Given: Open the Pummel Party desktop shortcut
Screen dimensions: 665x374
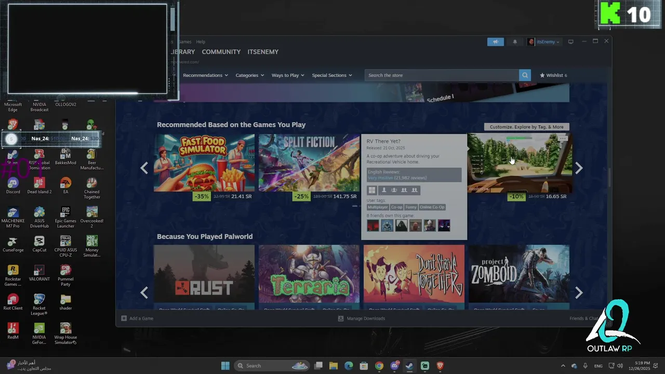Looking at the screenshot, I should click(65, 276).
